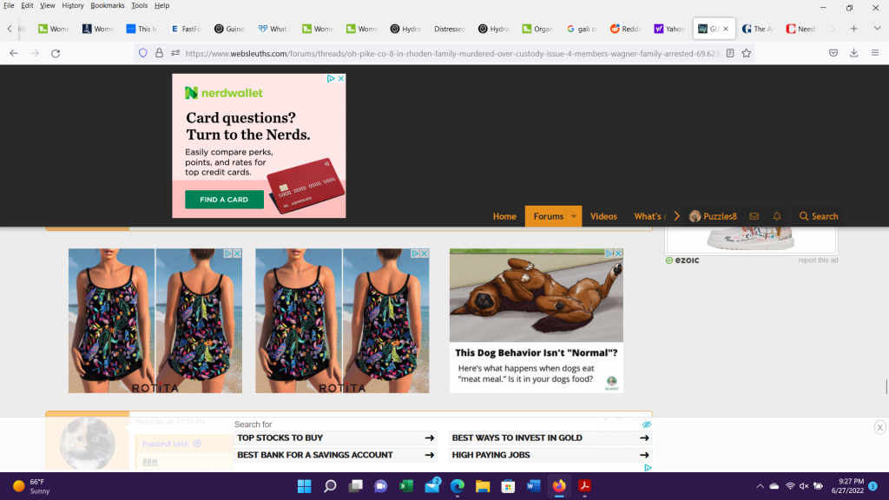Dismiss the bottom search ad overlay
The image size is (889, 500).
[x=879, y=427]
